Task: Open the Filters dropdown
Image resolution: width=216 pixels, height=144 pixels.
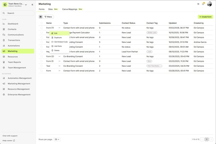Action: tap(49, 17)
